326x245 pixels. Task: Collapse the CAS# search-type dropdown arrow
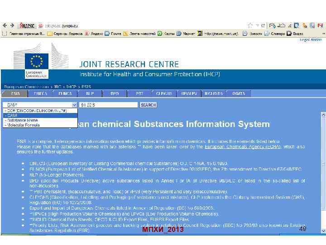pos(74,105)
